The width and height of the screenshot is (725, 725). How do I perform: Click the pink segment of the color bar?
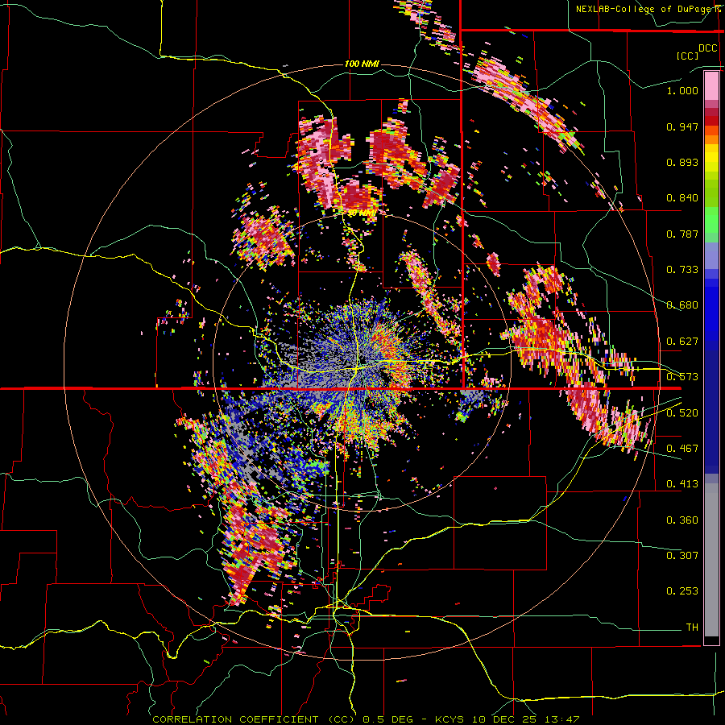[x=711, y=85]
